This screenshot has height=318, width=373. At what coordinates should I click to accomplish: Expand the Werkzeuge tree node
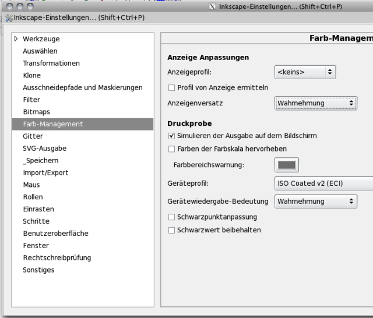16,39
